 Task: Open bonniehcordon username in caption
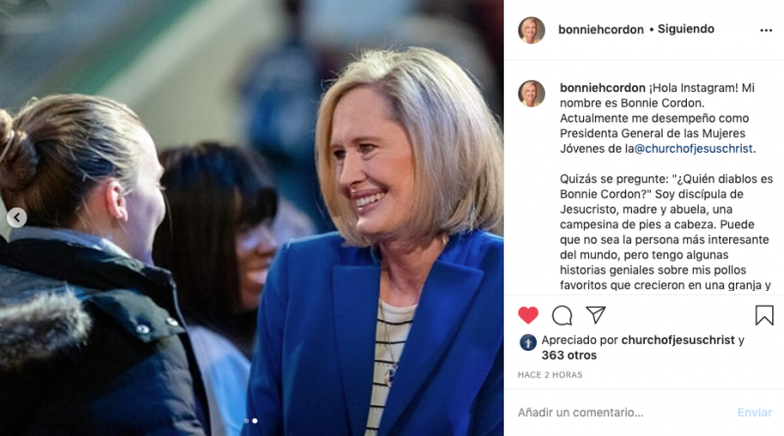[603, 88]
